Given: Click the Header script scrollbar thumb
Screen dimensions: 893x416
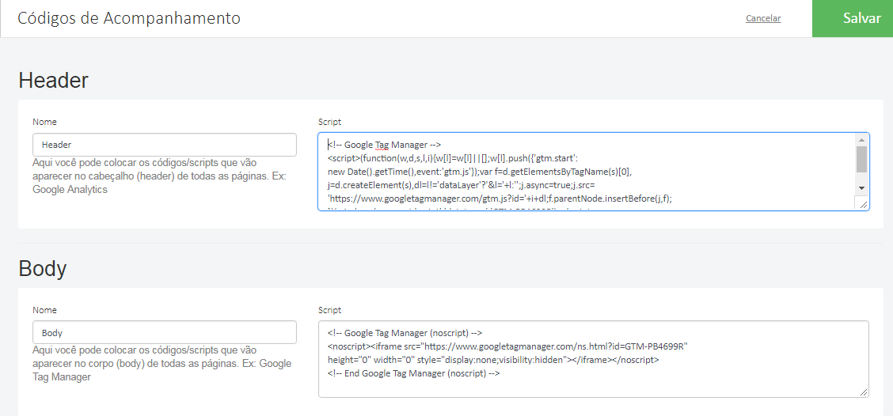Looking at the screenshot, I should pos(861,159).
